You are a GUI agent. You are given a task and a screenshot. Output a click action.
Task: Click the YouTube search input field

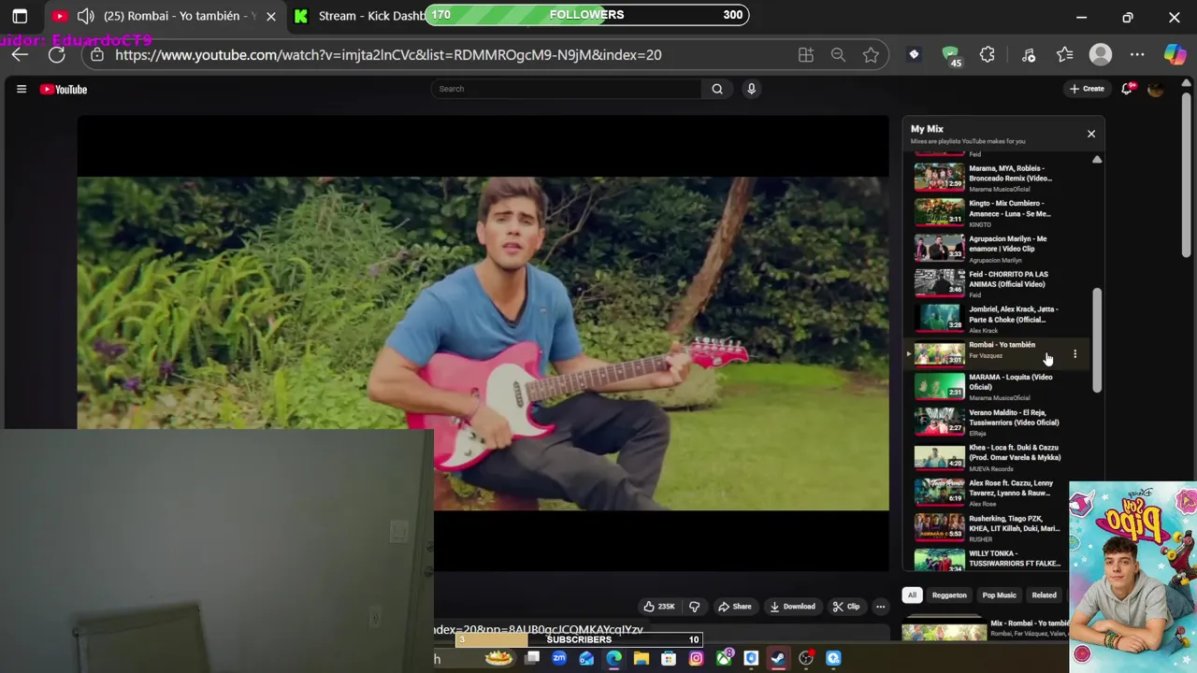tap(567, 89)
